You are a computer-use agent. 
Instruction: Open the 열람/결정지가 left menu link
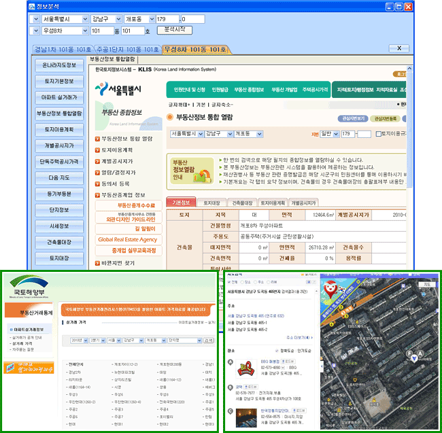click(x=116, y=173)
